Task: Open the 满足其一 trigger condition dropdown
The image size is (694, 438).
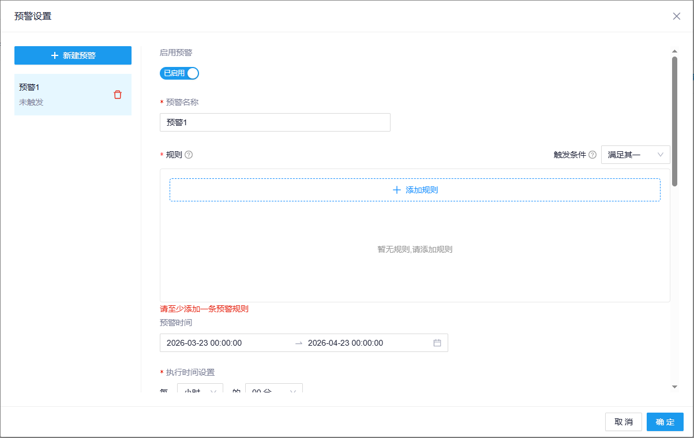Action: click(x=635, y=154)
